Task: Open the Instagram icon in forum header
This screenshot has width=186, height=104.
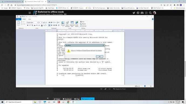Action: coord(146,13)
